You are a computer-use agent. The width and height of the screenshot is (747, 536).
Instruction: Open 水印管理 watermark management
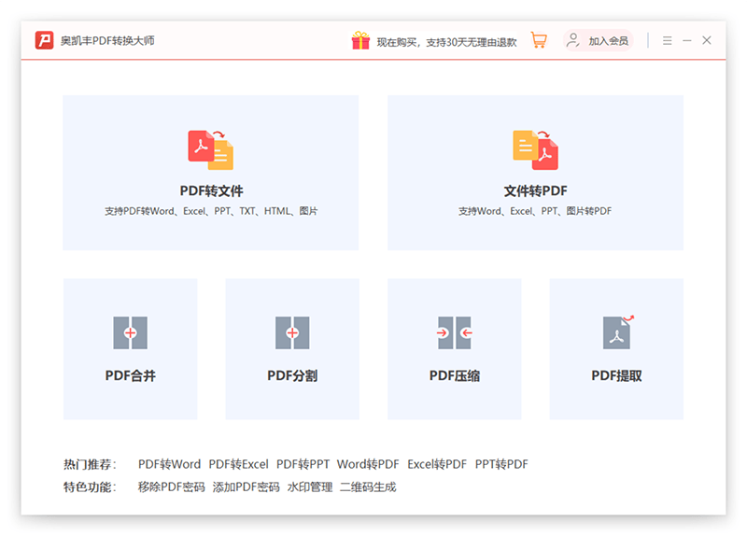click(x=310, y=487)
